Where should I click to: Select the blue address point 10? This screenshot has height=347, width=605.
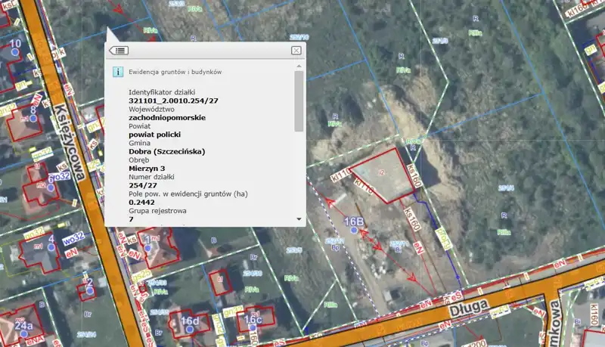(15, 52)
